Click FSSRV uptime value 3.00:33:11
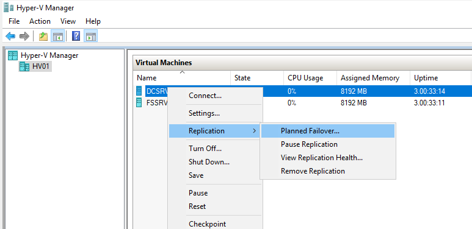The image size is (472, 229). pyautogui.click(x=429, y=104)
